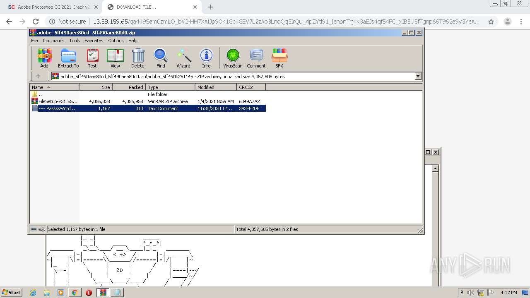Reload the current page
Viewport: 530px width, 298px height.
(36, 22)
